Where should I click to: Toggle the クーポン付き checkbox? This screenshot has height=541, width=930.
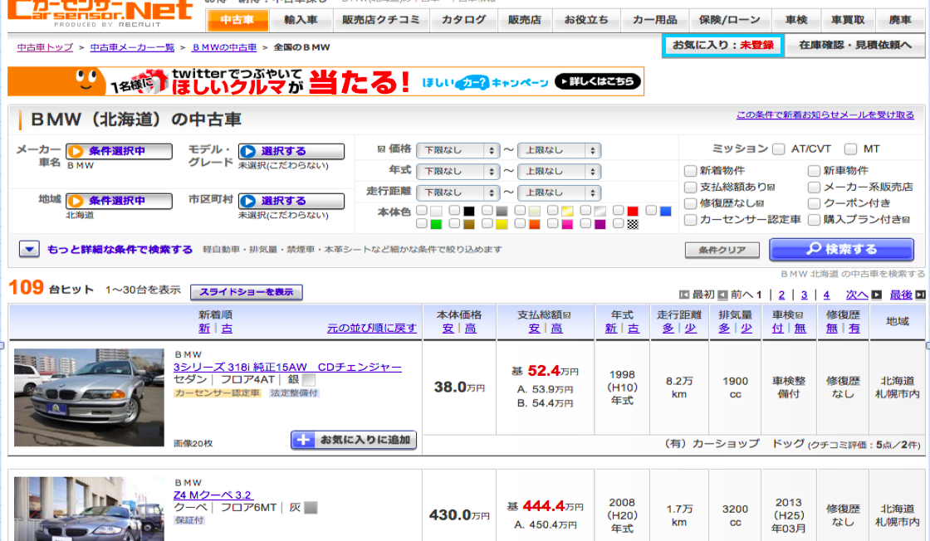click(x=814, y=203)
